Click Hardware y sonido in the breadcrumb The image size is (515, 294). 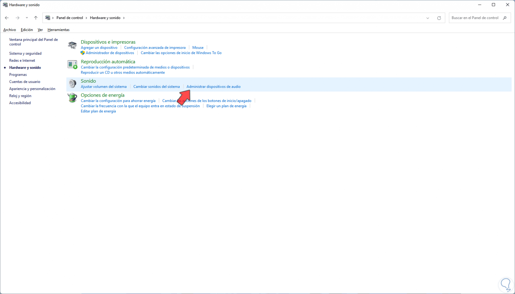tap(105, 18)
